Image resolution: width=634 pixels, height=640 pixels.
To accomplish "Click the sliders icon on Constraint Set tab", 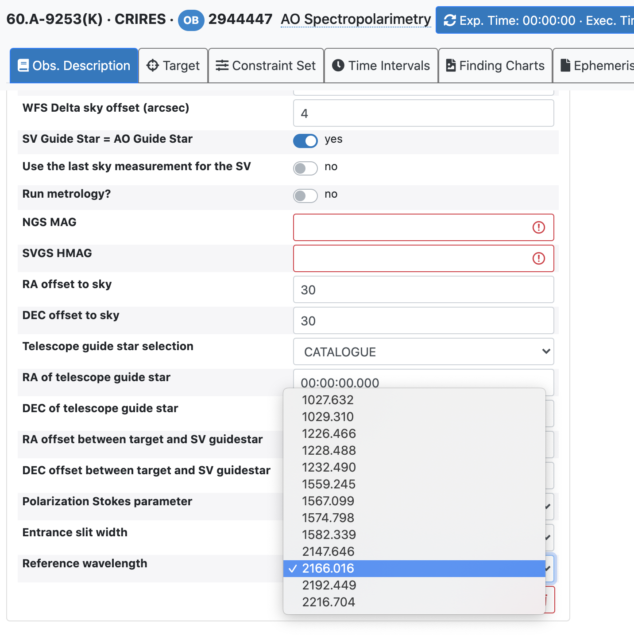I will pyautogui.click(x=222, y=66).
